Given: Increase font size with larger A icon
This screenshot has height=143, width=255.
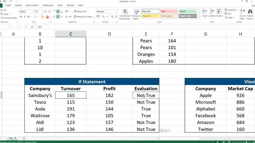Looking at the screenshot, I should [46, 12].
